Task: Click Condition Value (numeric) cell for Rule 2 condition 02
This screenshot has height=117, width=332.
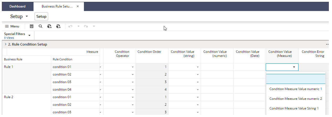Action: click(217, 105)
